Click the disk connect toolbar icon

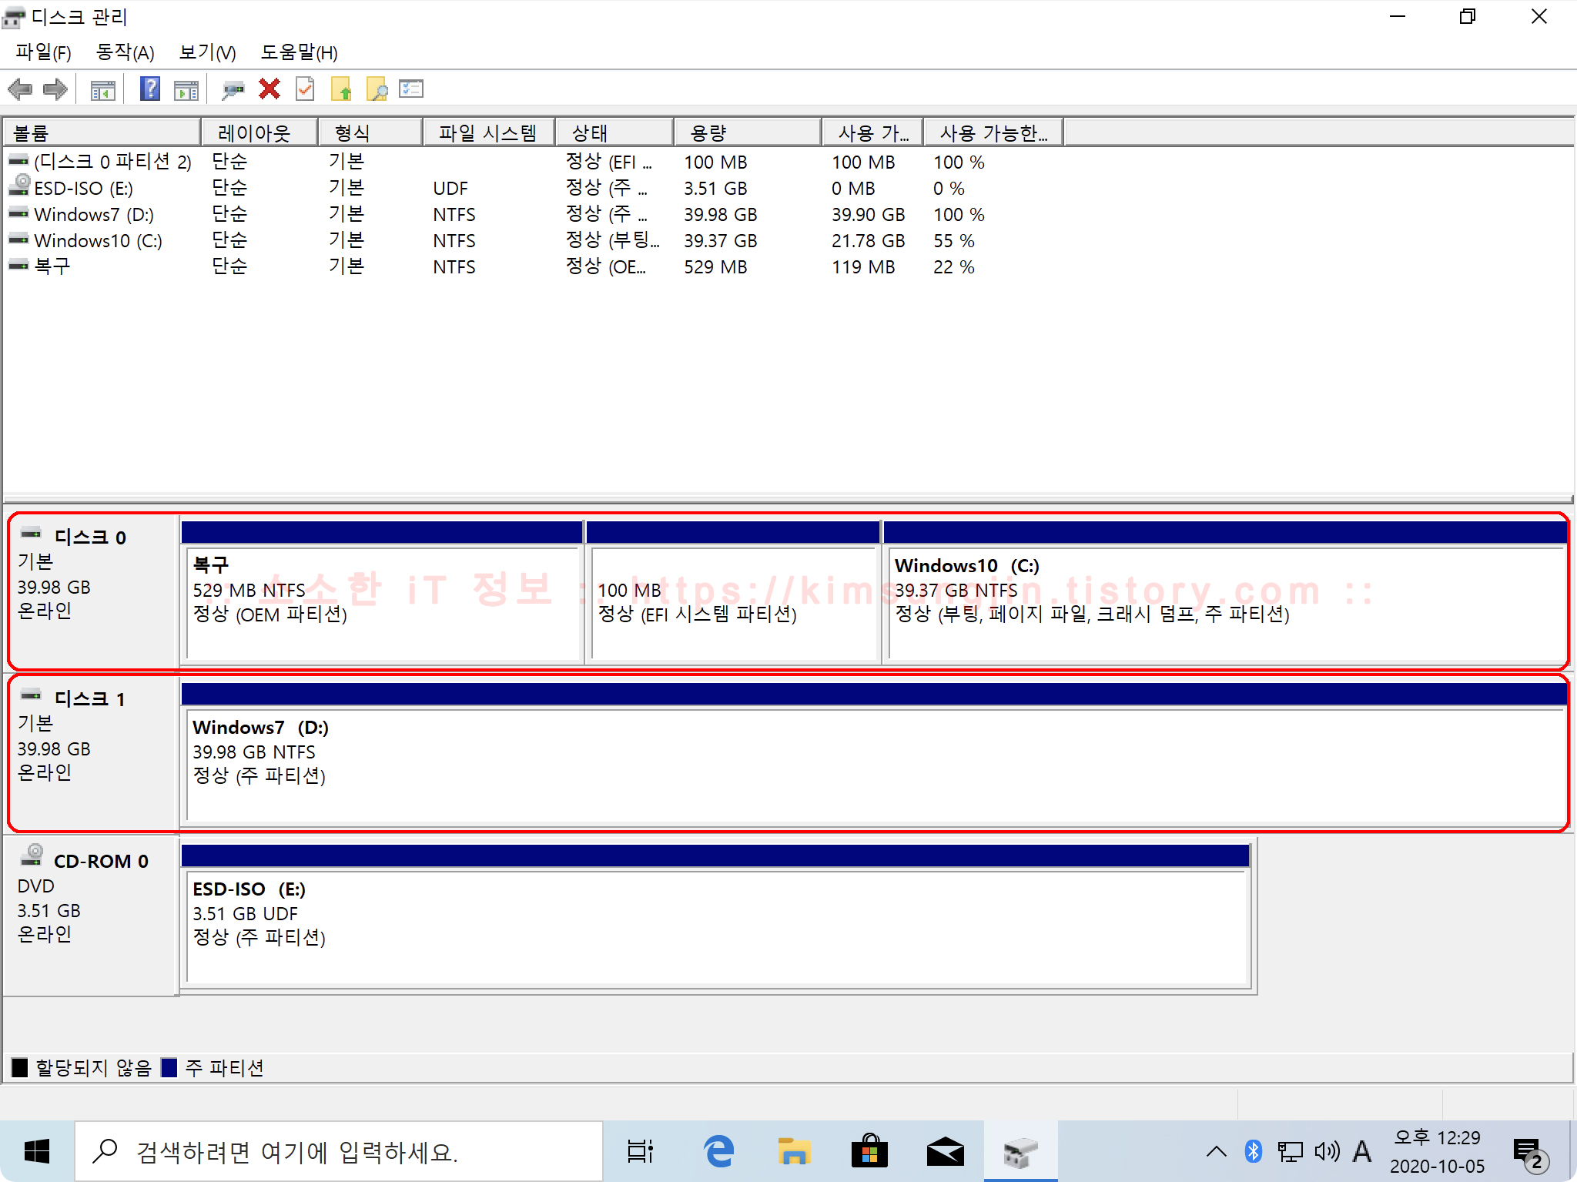pyautogui.click(x=233, y=89)
